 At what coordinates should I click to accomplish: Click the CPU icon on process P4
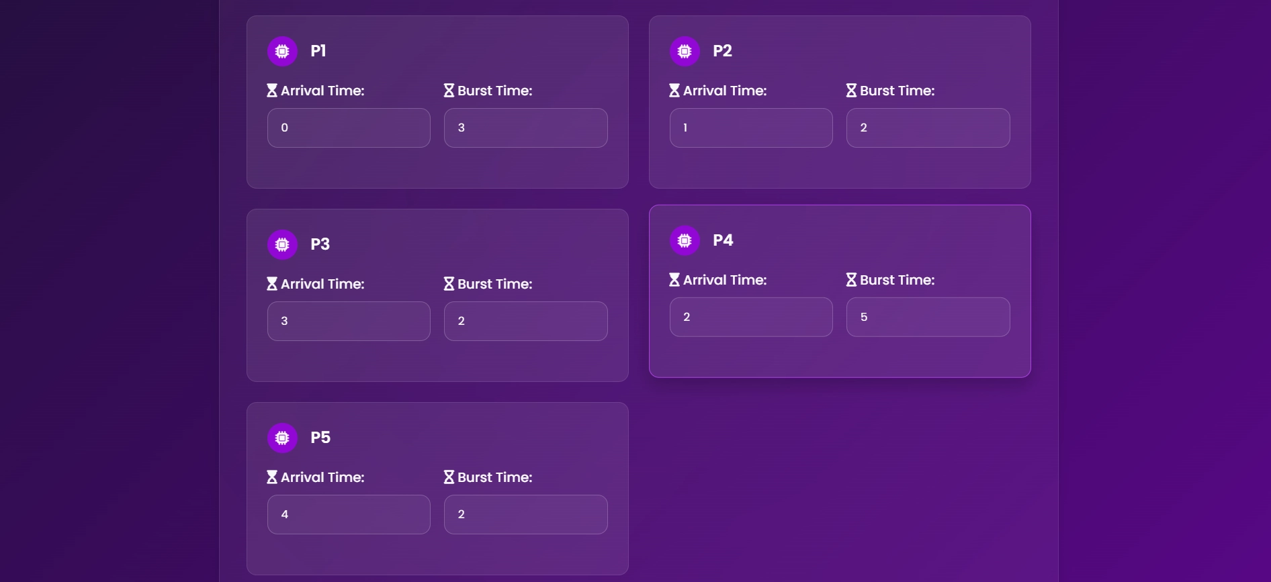click(x=685, y=240)
